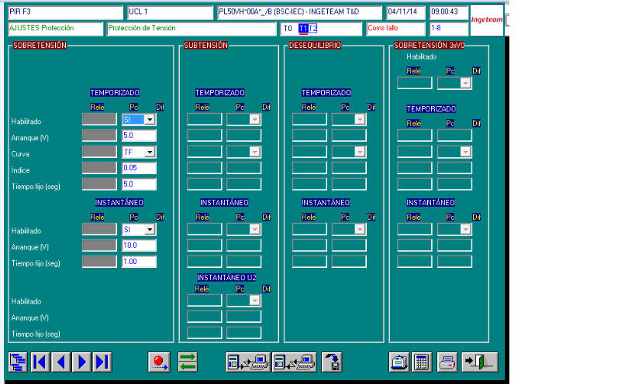Click the Índice field showing 0.05

(x=139, y=168)
